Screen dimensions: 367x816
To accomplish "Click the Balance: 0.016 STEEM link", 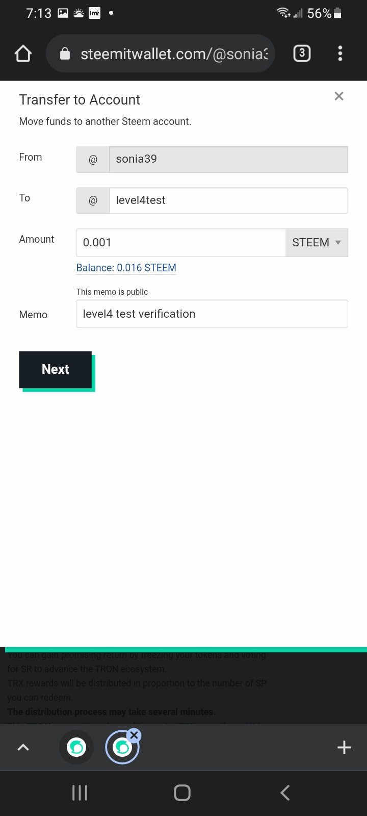I will [126, 268].
